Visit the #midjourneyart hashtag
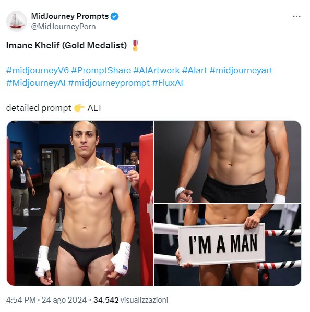Image resolution: width=310 pixels, height=312 pixels. click(x=241, y=70)
